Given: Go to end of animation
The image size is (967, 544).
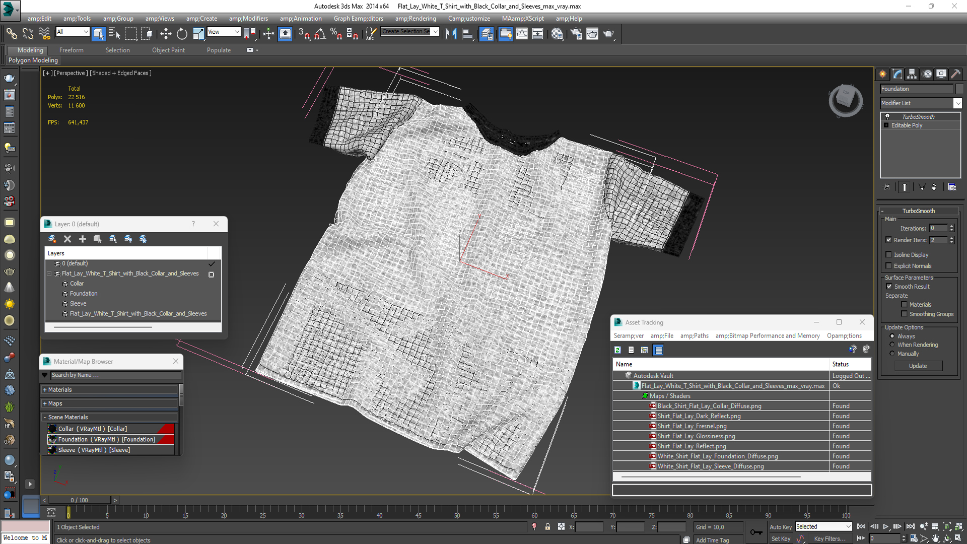Looking at the screenshot, I should [910, 526].
